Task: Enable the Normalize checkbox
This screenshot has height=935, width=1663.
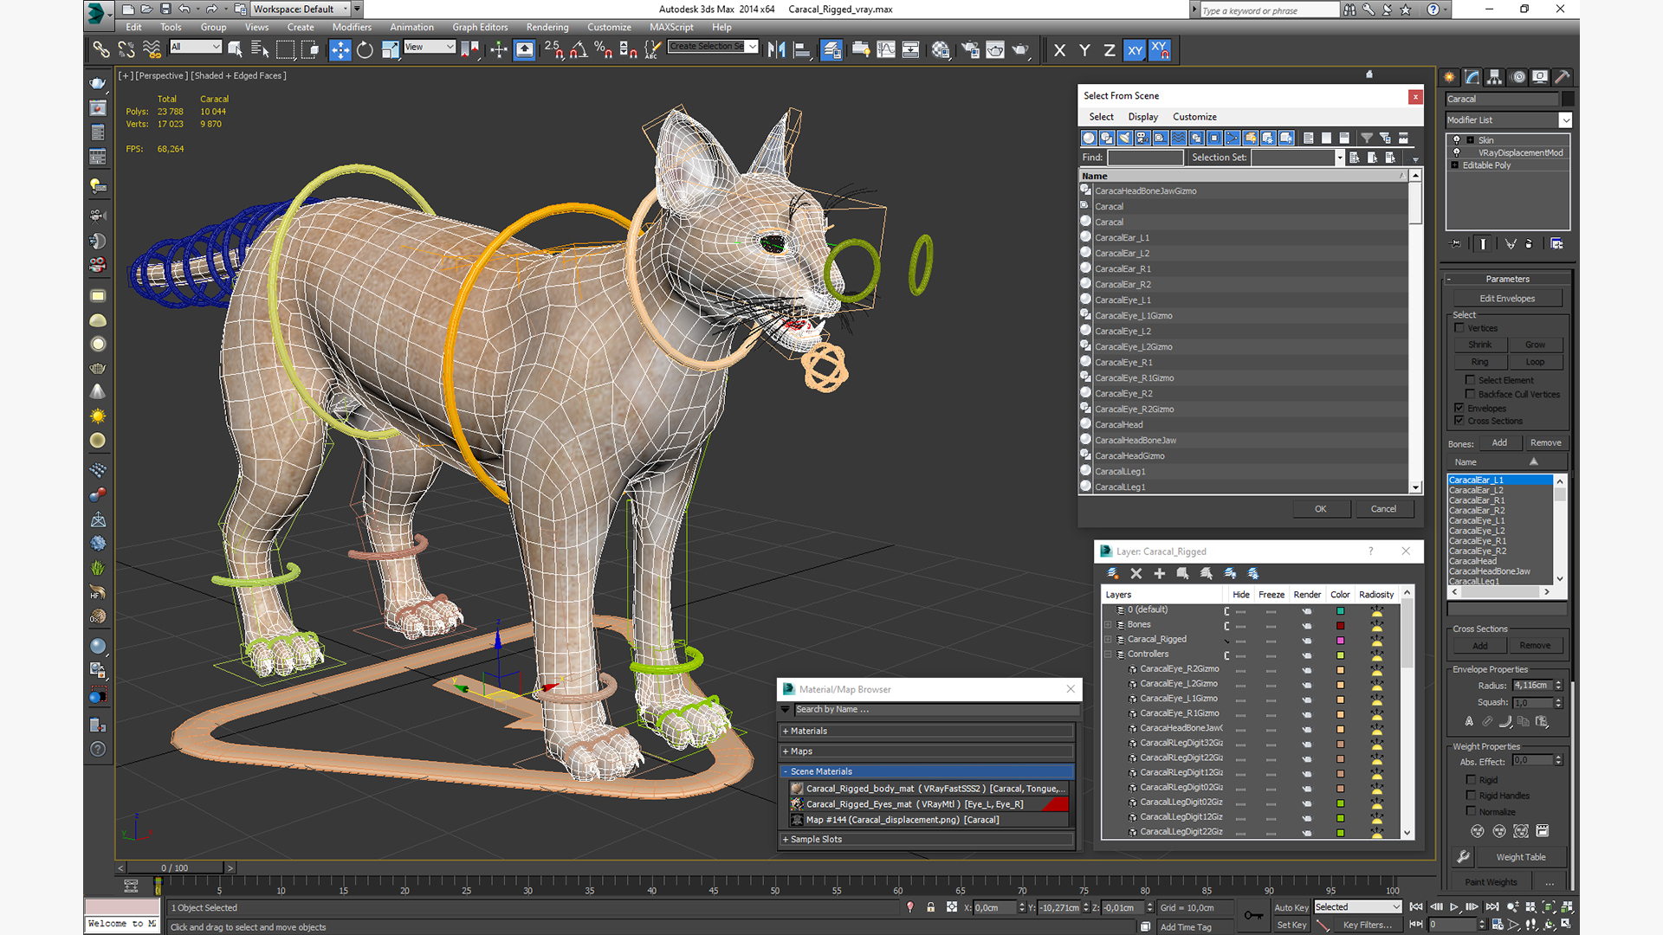Action: (1471, 811)
